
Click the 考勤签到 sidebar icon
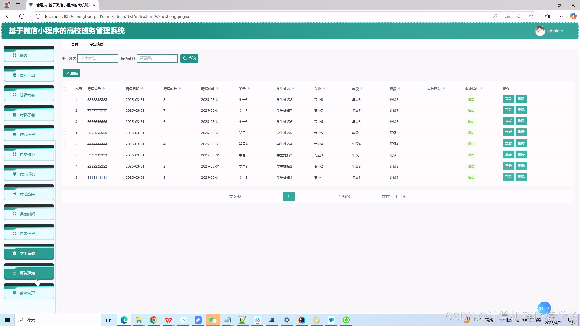(x=14, y=115)
